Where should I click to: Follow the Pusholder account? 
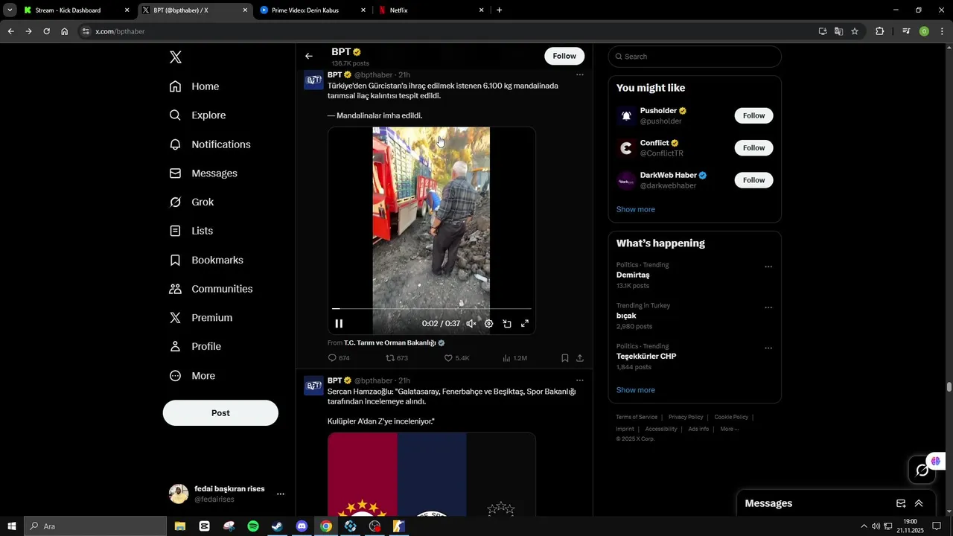coord(753,115)
